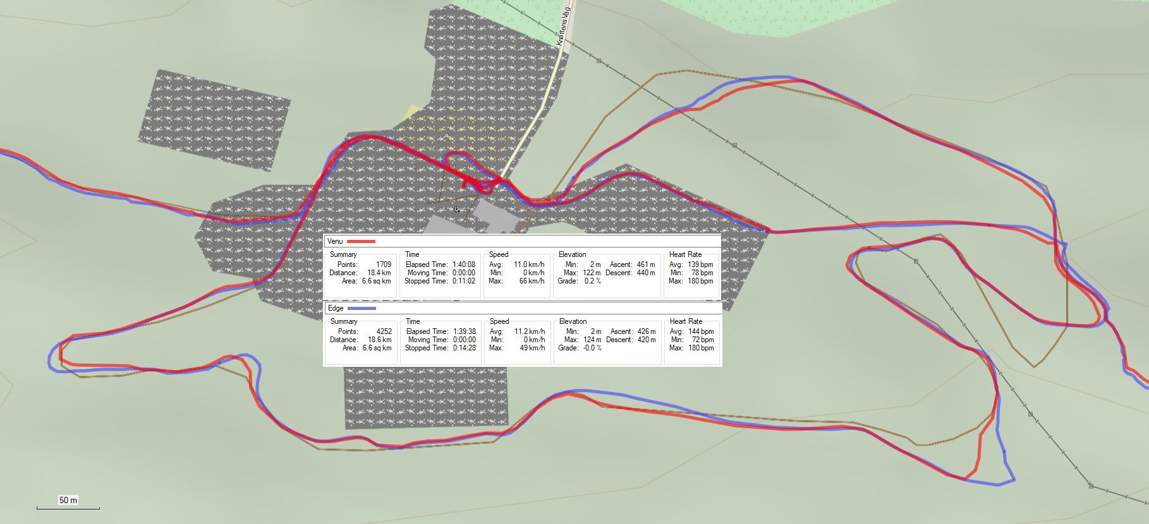Click the small black marker icon near buildings
Screen dimensions: 1149x524
click(x=456, y=209)
